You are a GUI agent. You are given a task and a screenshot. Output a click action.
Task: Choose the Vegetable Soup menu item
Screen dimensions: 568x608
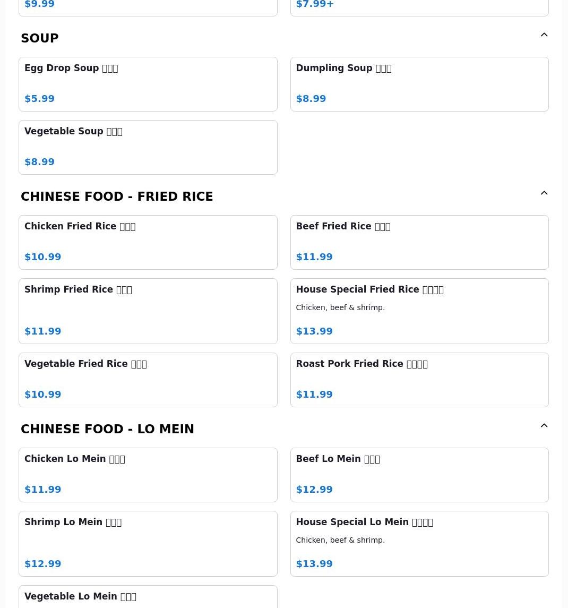coord(148,147)
